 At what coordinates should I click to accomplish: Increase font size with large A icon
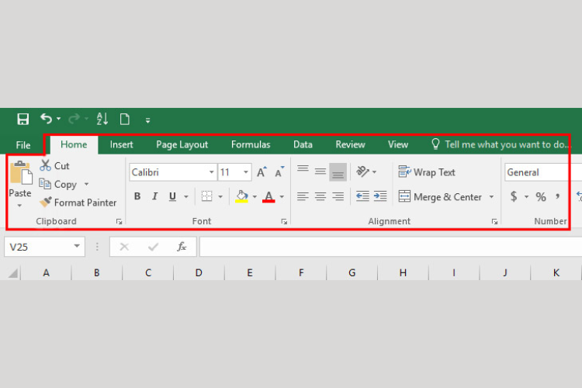[262, 172]
